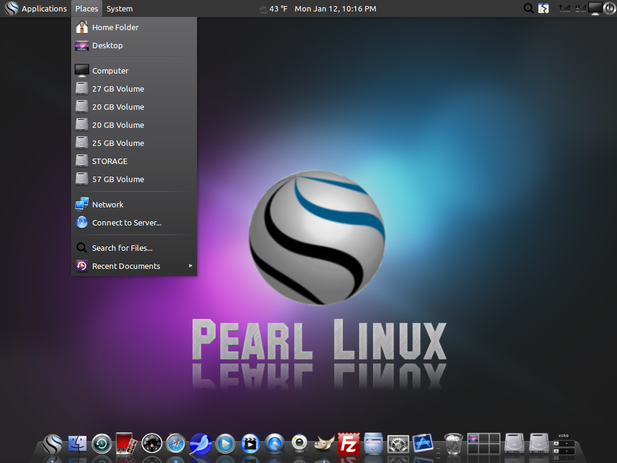Expand the Recent Documents submenu
The image size is (617, 463).
tap(134, 266)
